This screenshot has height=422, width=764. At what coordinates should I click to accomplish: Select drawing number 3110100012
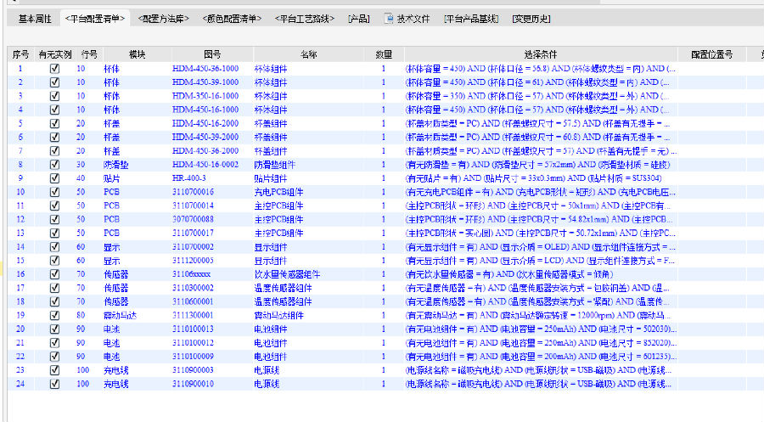pyautogui.click(x=193, y=342)
